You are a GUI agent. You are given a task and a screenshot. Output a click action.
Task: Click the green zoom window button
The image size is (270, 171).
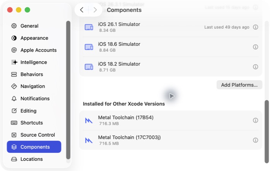tap(27, 10)
